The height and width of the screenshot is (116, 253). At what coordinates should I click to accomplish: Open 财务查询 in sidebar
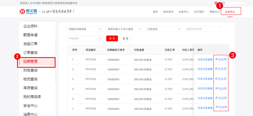point(30,70)
